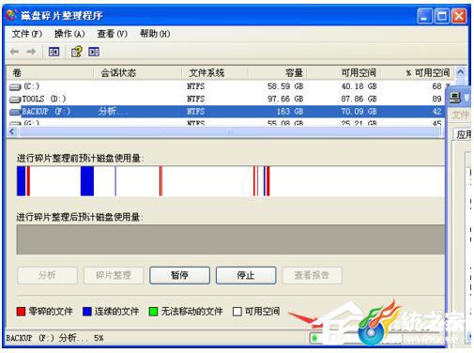
Task: Click the 查看报告 button
Action: (x=312, y=275)
